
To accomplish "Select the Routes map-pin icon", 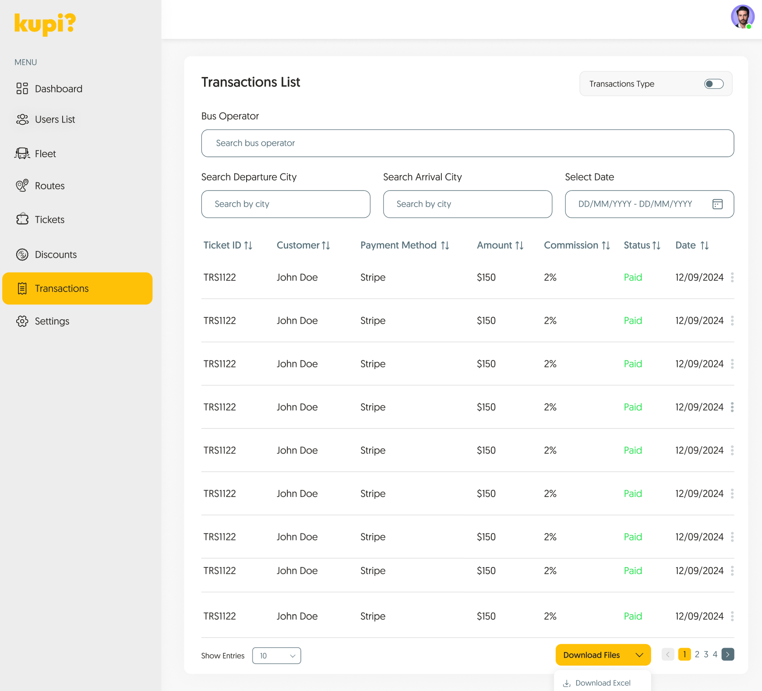I will click(x=22, y=186).
